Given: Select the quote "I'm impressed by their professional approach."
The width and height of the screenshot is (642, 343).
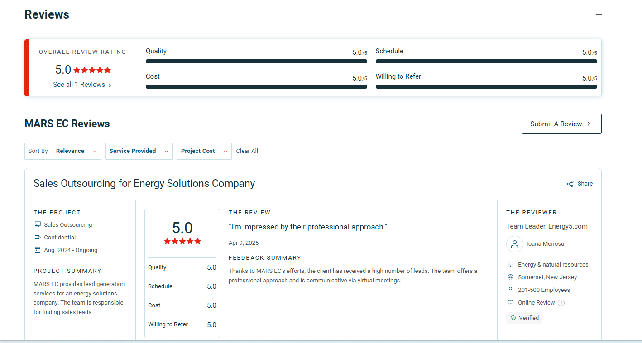Looking at the screenshot, I should [x=308, y=227].
